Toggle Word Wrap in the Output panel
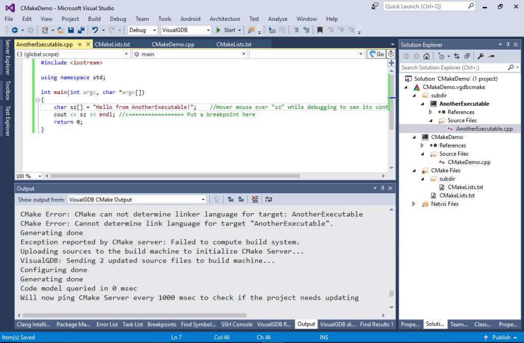 pyautogui.click(x=269, y=199)
